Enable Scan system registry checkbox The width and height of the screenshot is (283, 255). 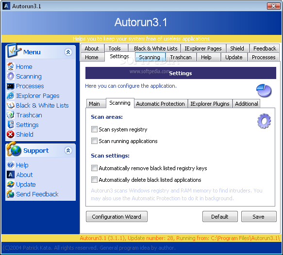94,129
